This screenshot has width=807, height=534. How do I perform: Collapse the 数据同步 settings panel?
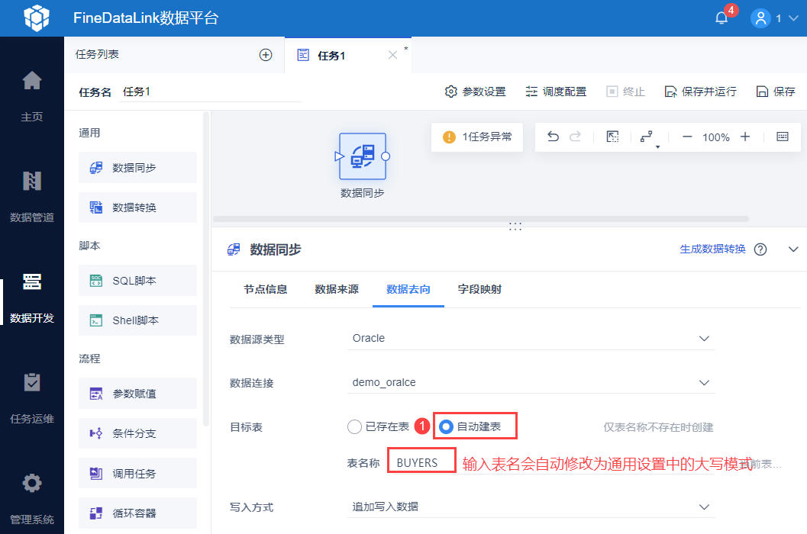point(793,249)
